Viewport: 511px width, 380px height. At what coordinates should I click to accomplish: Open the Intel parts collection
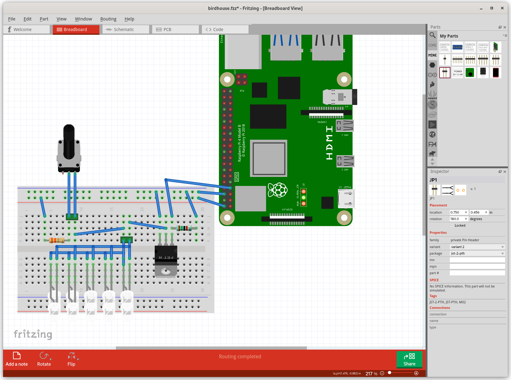click(432, 114)
